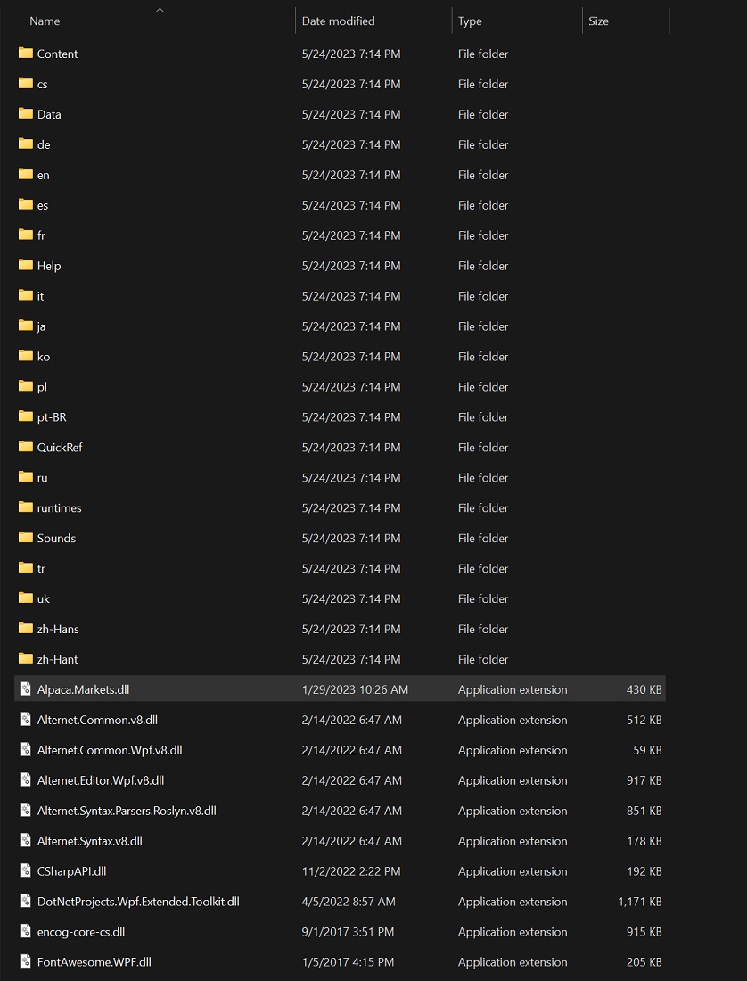Click the pt-BR folder icon

(26, 416)
